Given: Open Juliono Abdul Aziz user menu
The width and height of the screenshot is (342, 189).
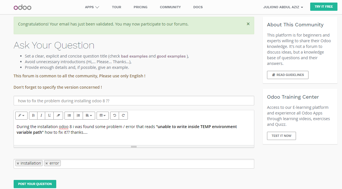Looking at the screenshot, I should pyautogui.click(x=283, y=7).
